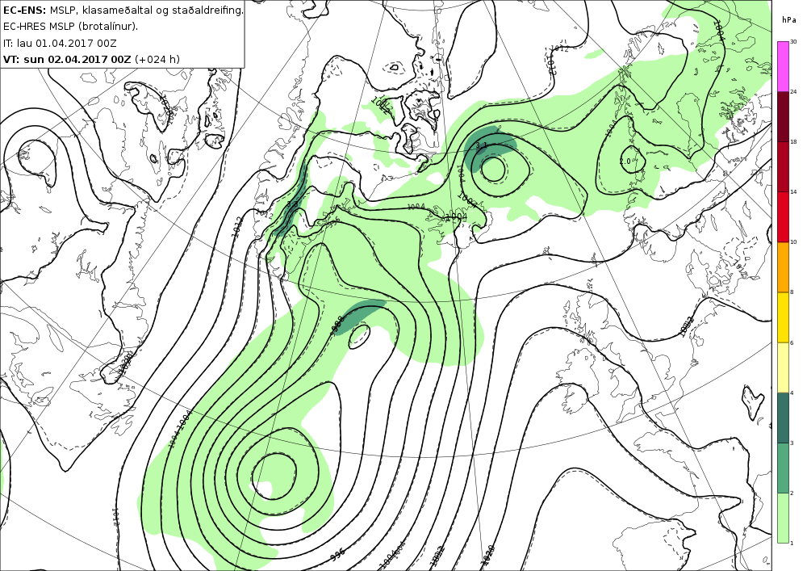807x571 pixels.
Task: Click the "14" legend tick value
Action: tap(793, 192)
